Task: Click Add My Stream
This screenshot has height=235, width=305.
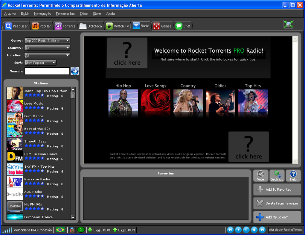Action: [277, 217]
